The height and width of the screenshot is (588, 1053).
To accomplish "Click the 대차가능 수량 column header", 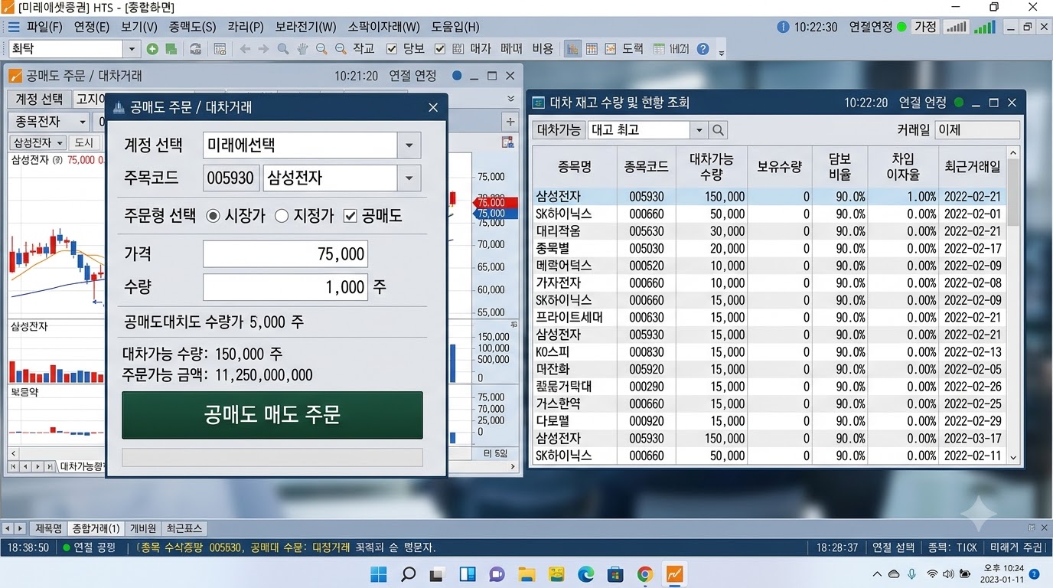I will click(x=712, y=166).
